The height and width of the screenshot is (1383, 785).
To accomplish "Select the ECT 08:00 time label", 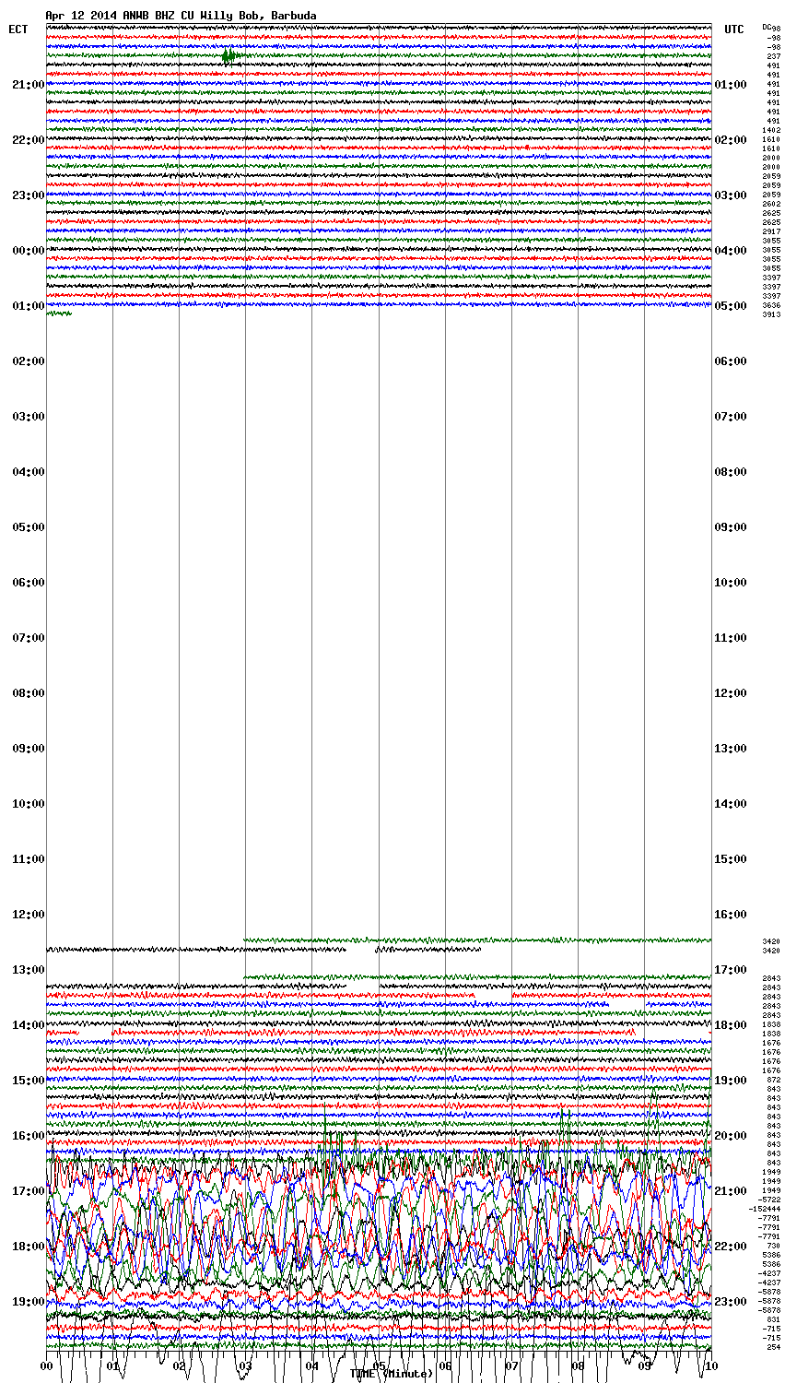I will pos(29,693).
